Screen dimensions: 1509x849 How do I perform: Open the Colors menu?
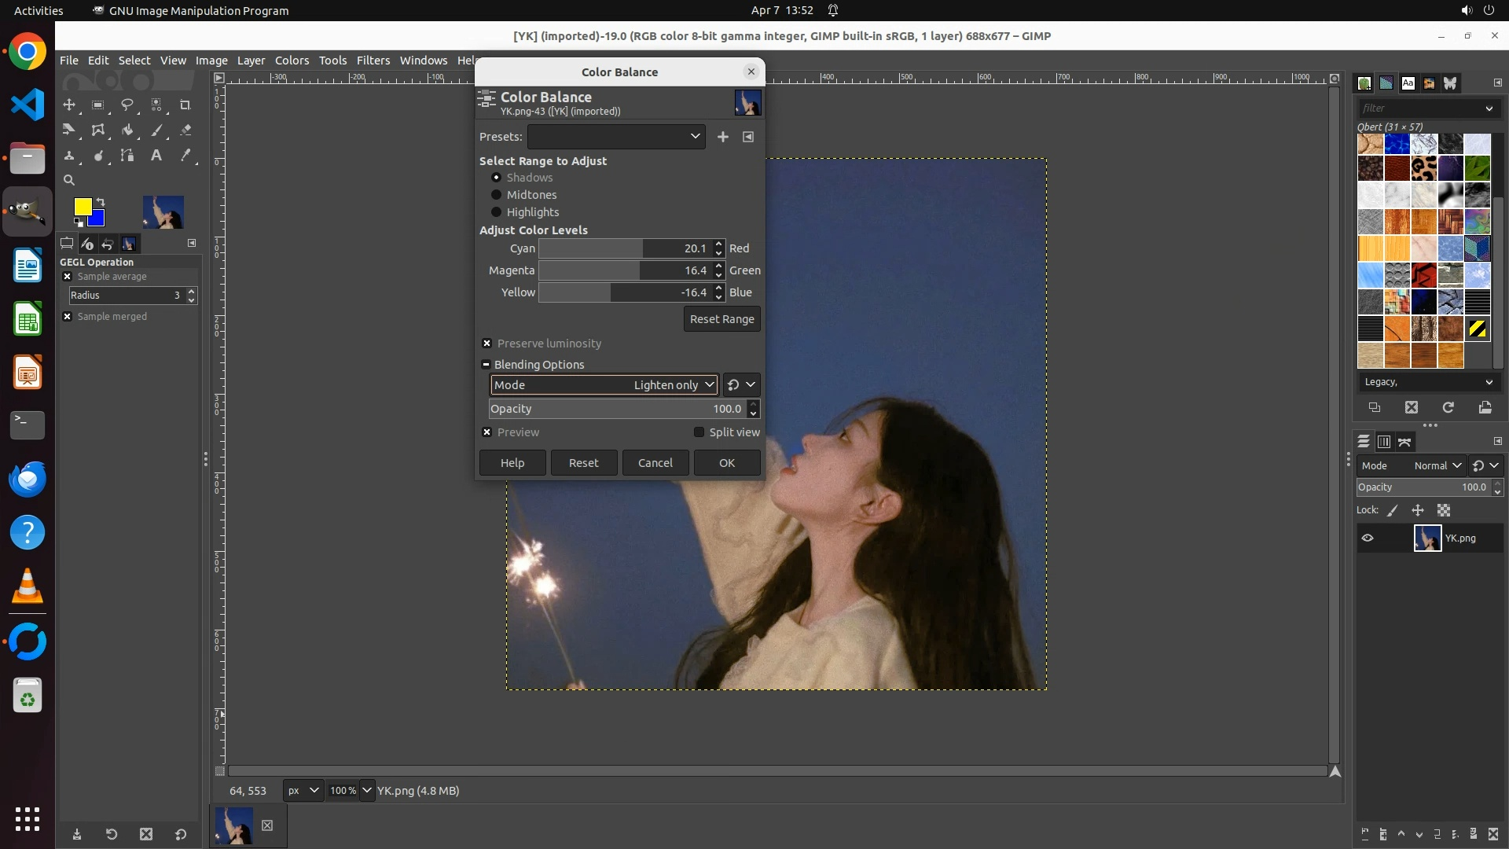292,61
